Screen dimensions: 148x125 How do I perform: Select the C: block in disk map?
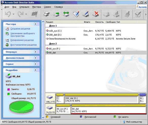[60, 98]
